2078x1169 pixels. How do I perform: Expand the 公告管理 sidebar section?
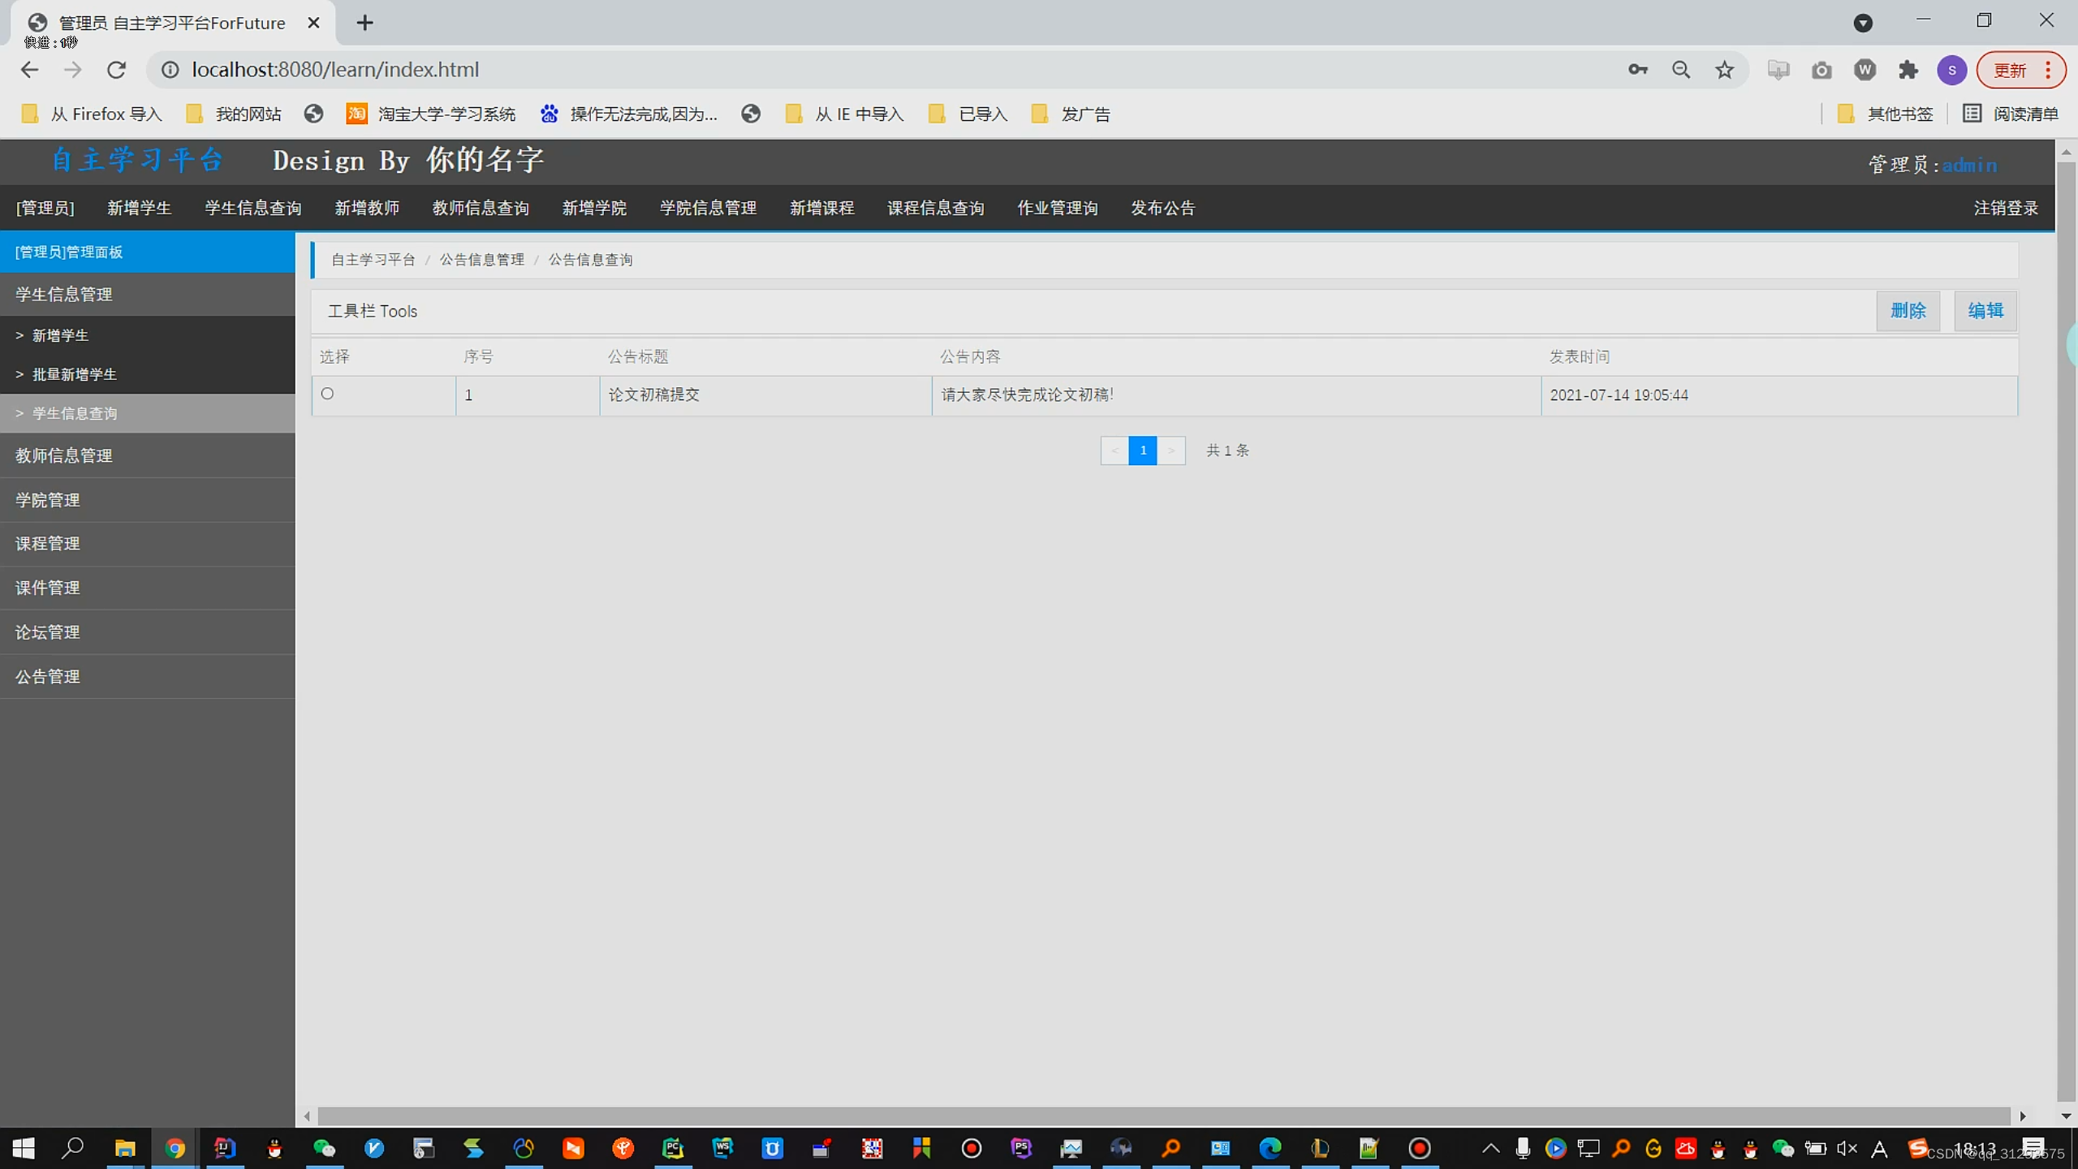(x=48, y=676)
